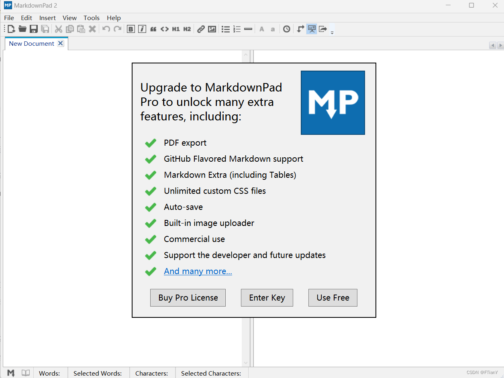Click the PDF export feature text
Image resolution: width=504 pixels, height=378 pixels.
185,143
